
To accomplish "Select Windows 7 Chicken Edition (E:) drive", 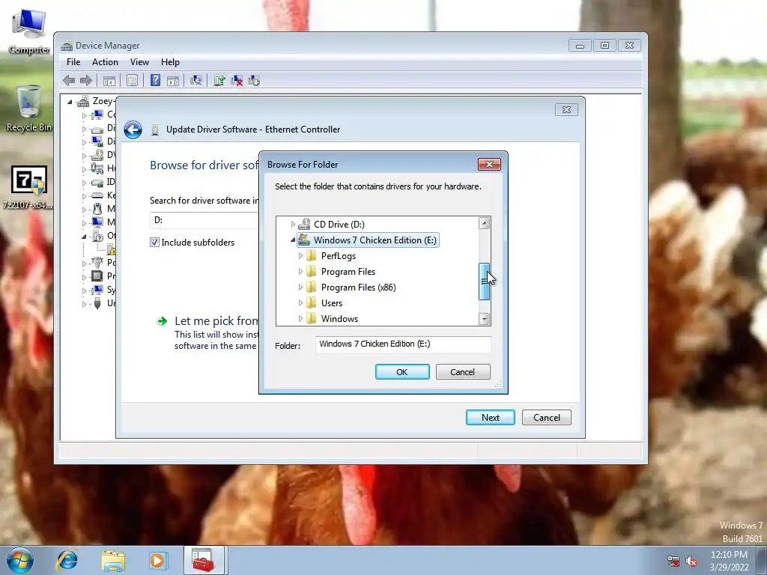I will (x=375, y=240).
